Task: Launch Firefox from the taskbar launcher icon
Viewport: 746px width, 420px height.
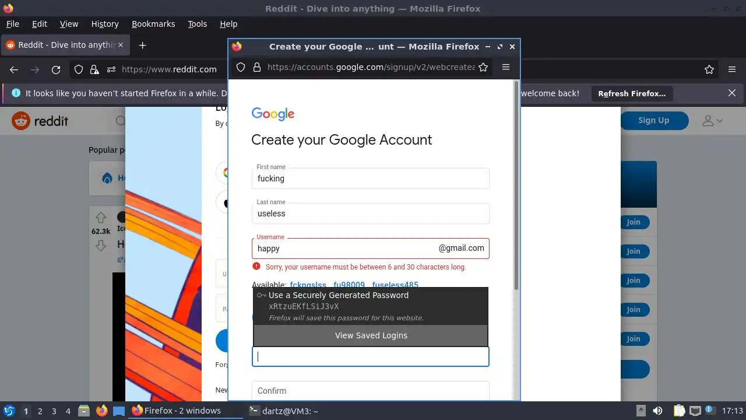Action: (101, 411)
